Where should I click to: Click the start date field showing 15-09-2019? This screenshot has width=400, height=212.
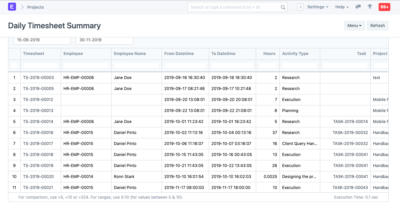tap(42, 40)
